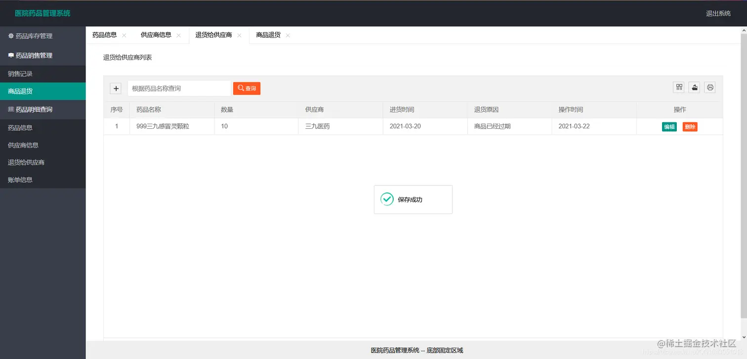Open 供应商信息 in the sidebar

click(x=42, y=145)
